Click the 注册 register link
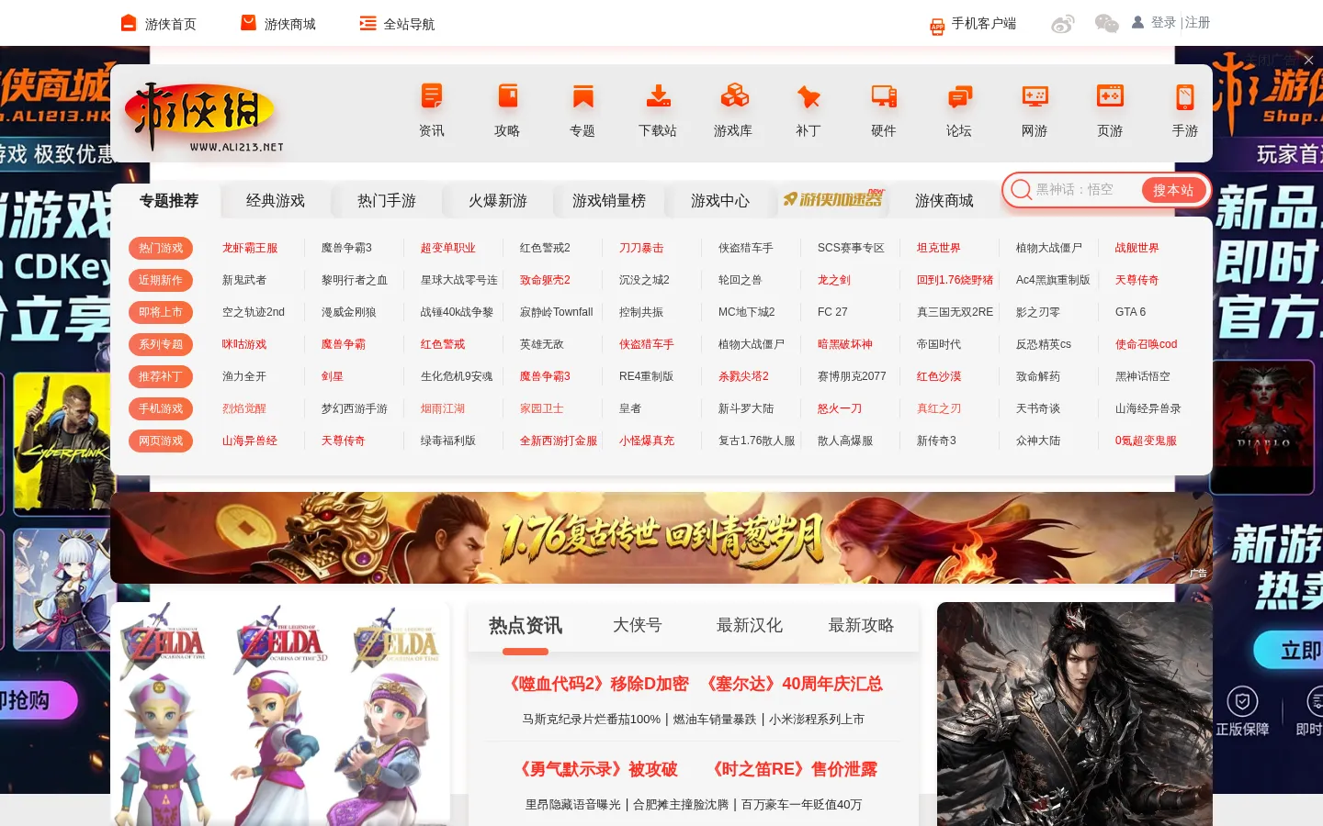The width and height of the screenshot is (1323, 826). pyautogui.click(x=1197, y=23)
